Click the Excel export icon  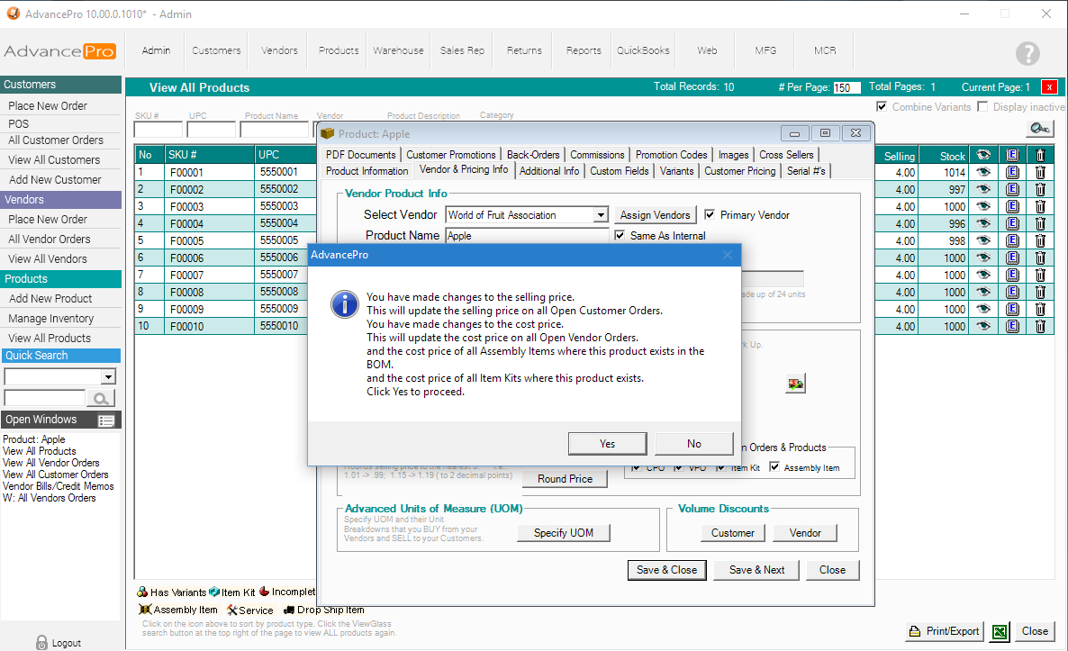(999, 631)
